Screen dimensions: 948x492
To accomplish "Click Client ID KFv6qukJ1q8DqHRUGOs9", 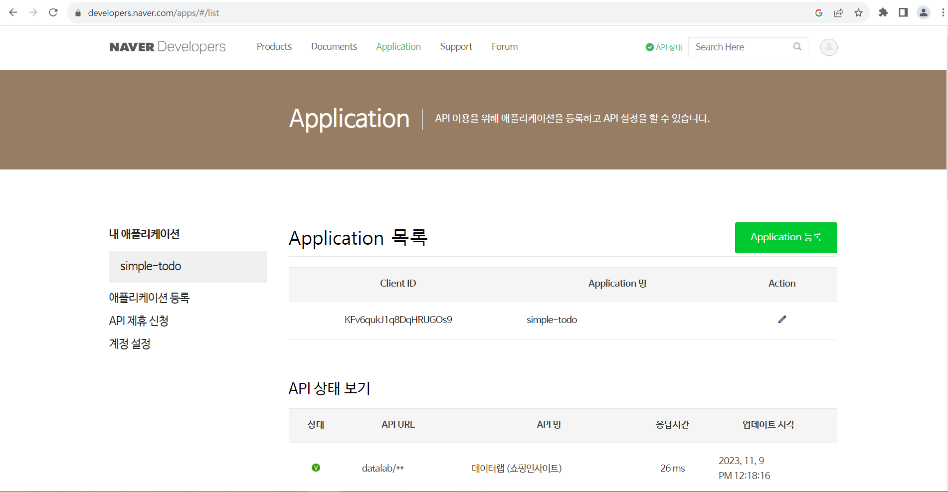I will (x=398, y=320).
